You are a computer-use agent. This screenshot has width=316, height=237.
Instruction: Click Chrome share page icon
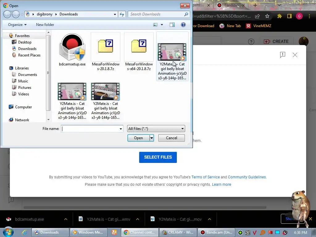[257, 16]
